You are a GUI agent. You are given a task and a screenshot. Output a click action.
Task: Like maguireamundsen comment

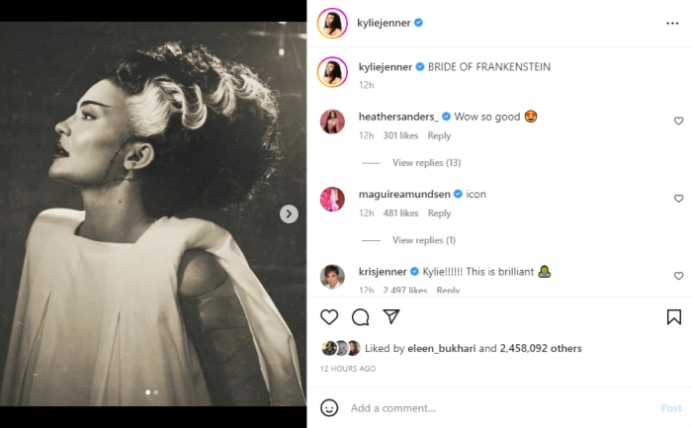[678, 199]
